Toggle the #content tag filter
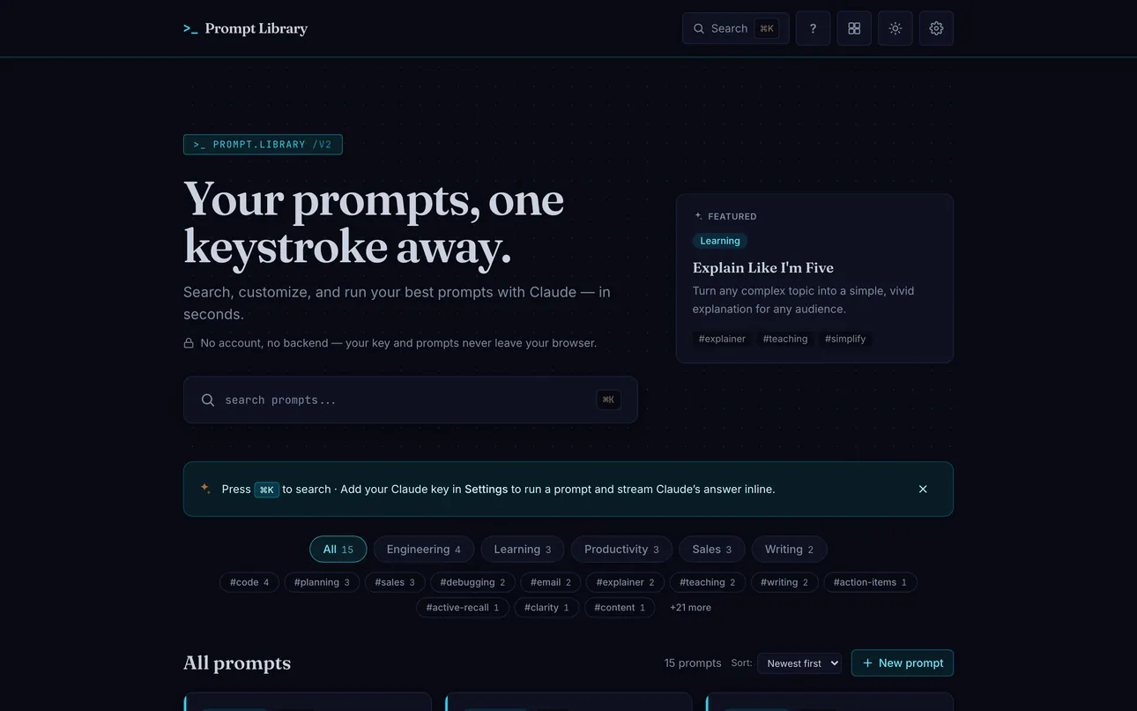The image size is (1137, 711). [620, 607]
